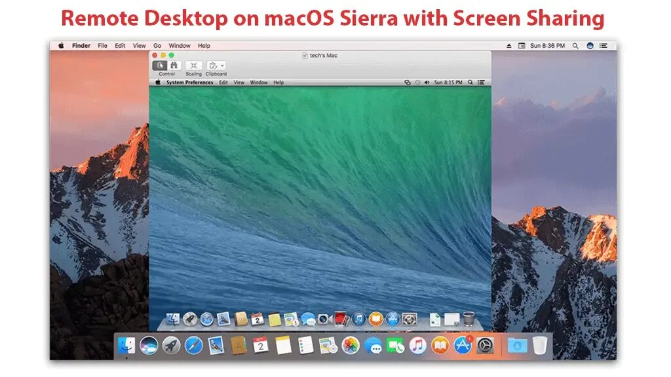Viewport: 671px width, 377px height.
Task: Open Photos in the local dock
Action: click(351, 346)
